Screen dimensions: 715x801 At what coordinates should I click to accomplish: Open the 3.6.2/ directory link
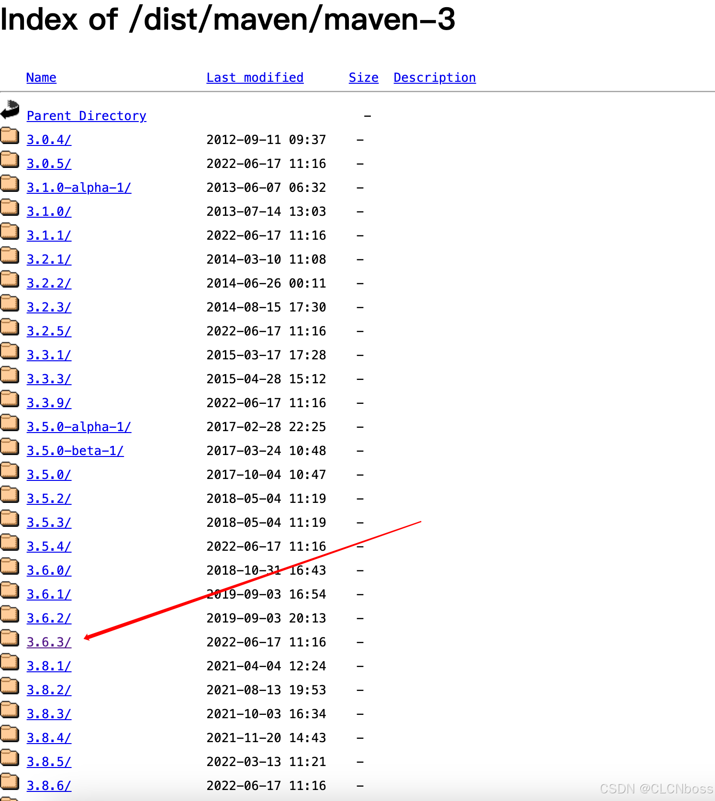49,618
